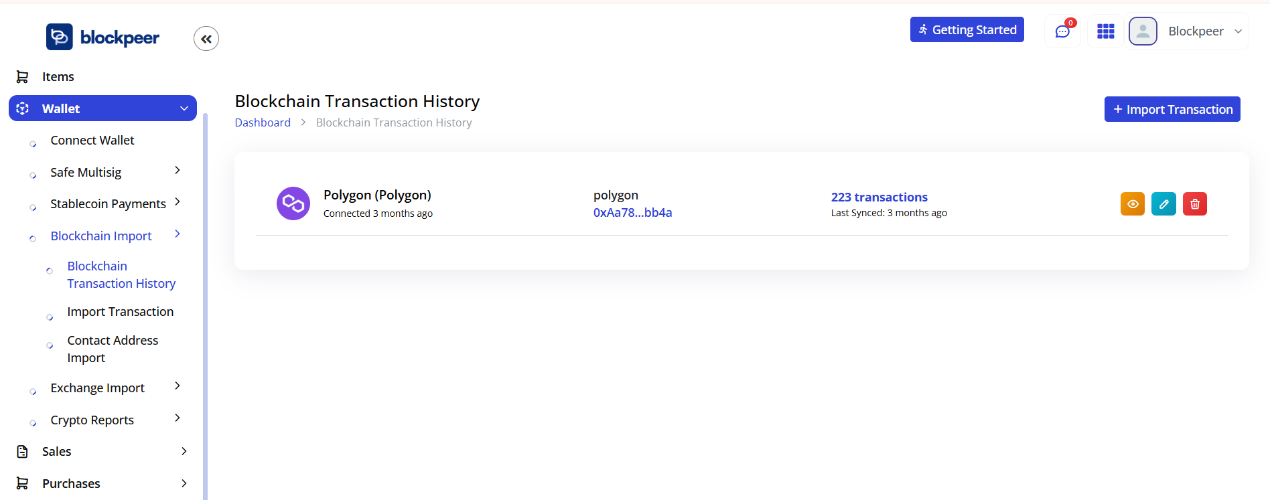The height and width of the screenshot is (500, 1270).
Task: Open Connect Wallet menu item
Action: (92, 141)
